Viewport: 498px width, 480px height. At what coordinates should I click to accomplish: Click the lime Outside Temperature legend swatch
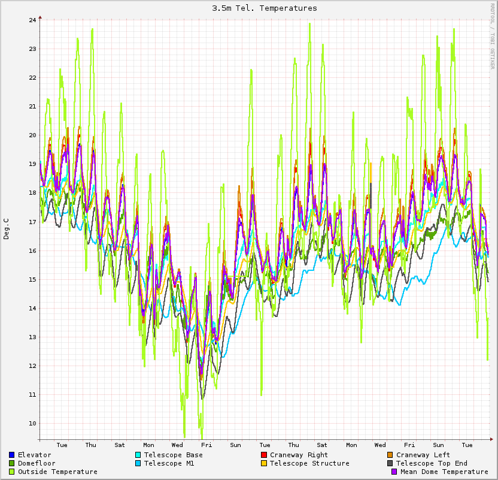click(x=12, y=472)
